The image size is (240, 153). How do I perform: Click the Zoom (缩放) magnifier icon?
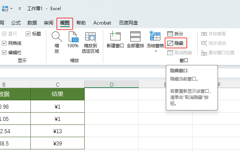pyautogui.click(x=57, y=36)
